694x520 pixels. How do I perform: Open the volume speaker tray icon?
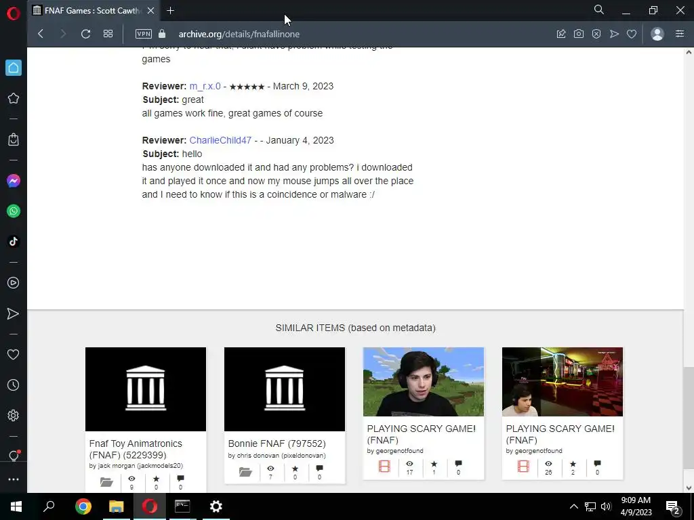click(606, 506)
